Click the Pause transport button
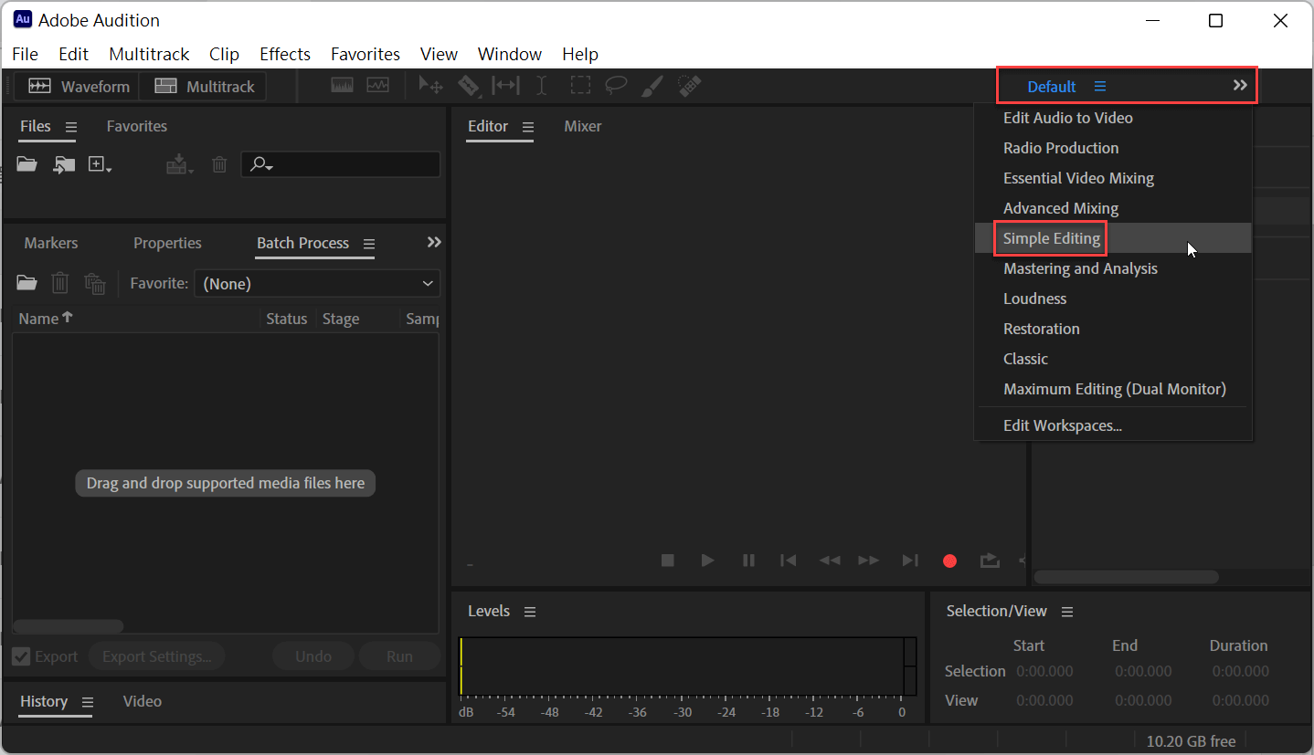 [x=748, y=561]
